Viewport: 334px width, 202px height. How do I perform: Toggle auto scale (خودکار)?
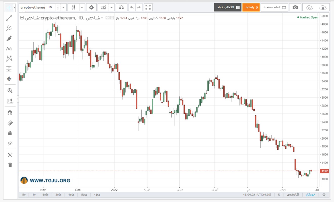311,195
